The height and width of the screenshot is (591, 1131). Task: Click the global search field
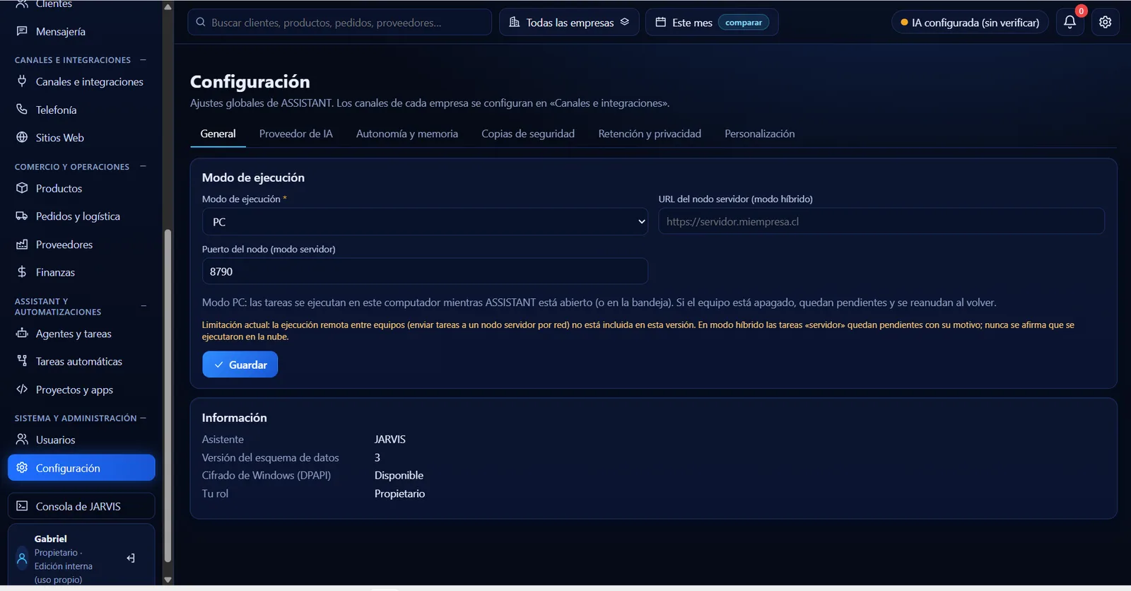339,22
